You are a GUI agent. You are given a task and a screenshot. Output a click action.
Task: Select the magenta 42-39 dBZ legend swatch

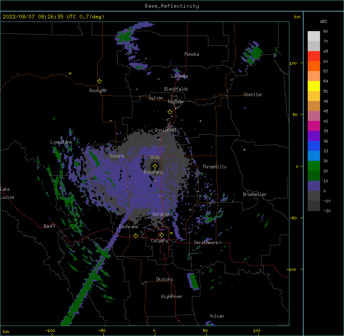[314, 126]
